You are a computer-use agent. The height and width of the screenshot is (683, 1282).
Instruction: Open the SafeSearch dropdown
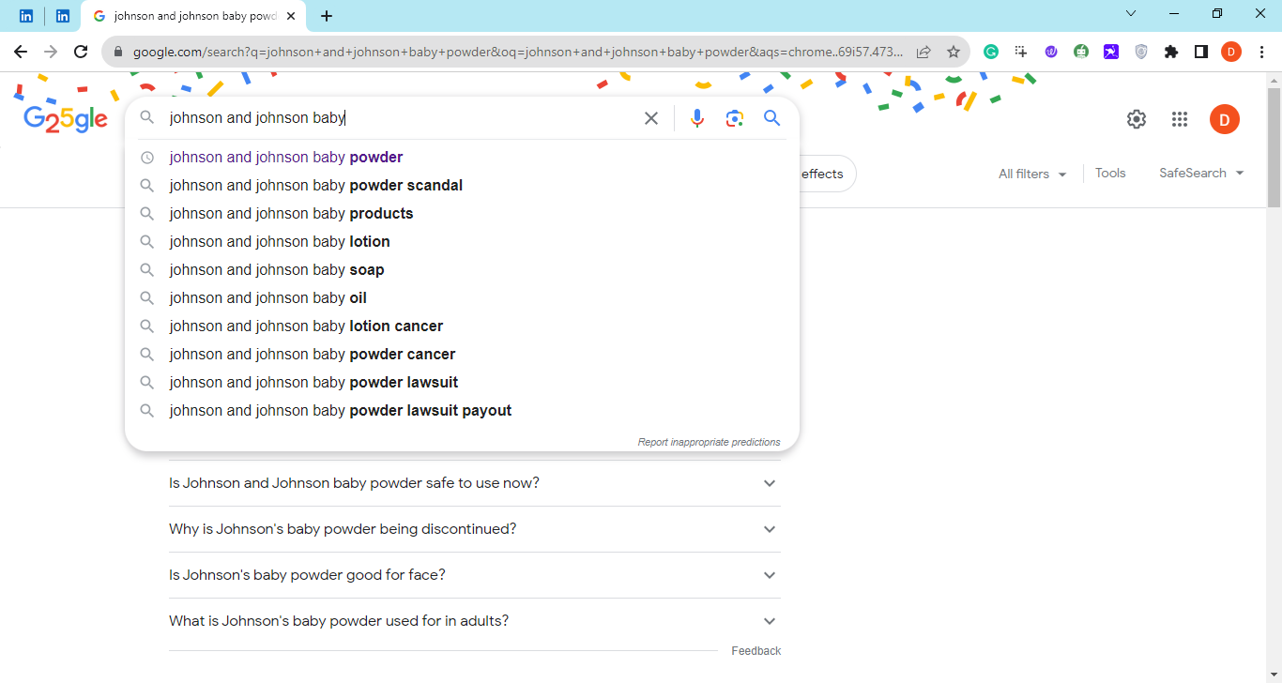(1201, 173)
